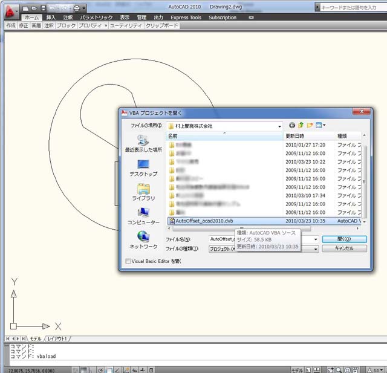This screenshot has width=387, height=373.
Task: Click the New drawing icon in Quick Access toolbar
Action: [25, 8]
